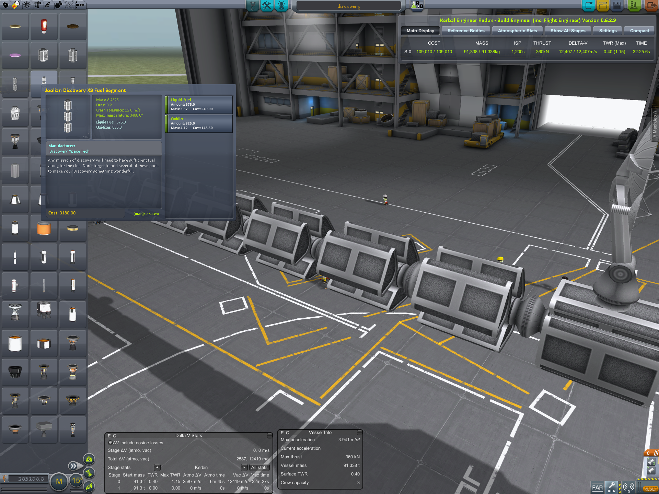Screen dimensions: 659x494
Task: Toggle Show All Stages
Action: click(x=568, y=31)
